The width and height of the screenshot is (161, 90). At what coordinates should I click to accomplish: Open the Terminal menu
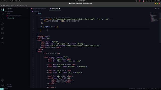click(22, 6)
